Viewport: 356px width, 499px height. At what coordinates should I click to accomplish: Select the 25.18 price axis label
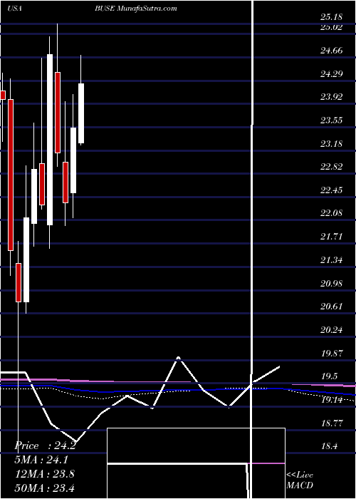click(331, 16)
